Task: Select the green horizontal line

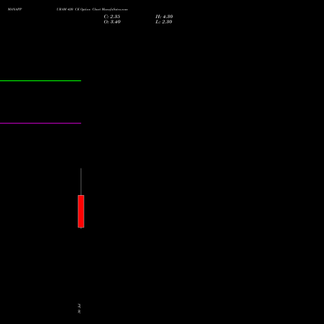Action: (40, 81)
